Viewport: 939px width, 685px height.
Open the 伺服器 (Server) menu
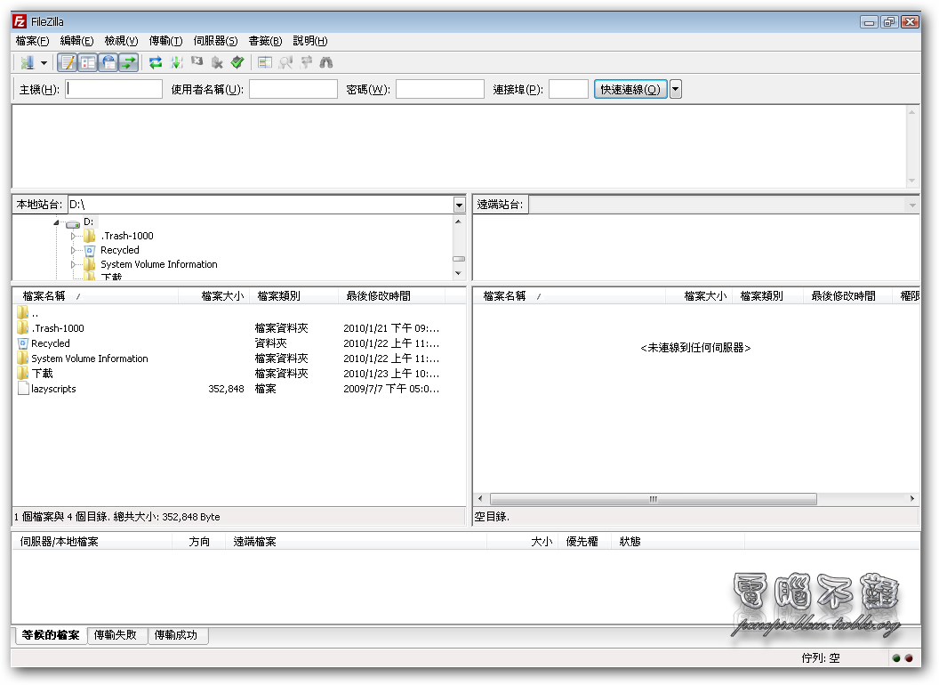click(215, 41)
